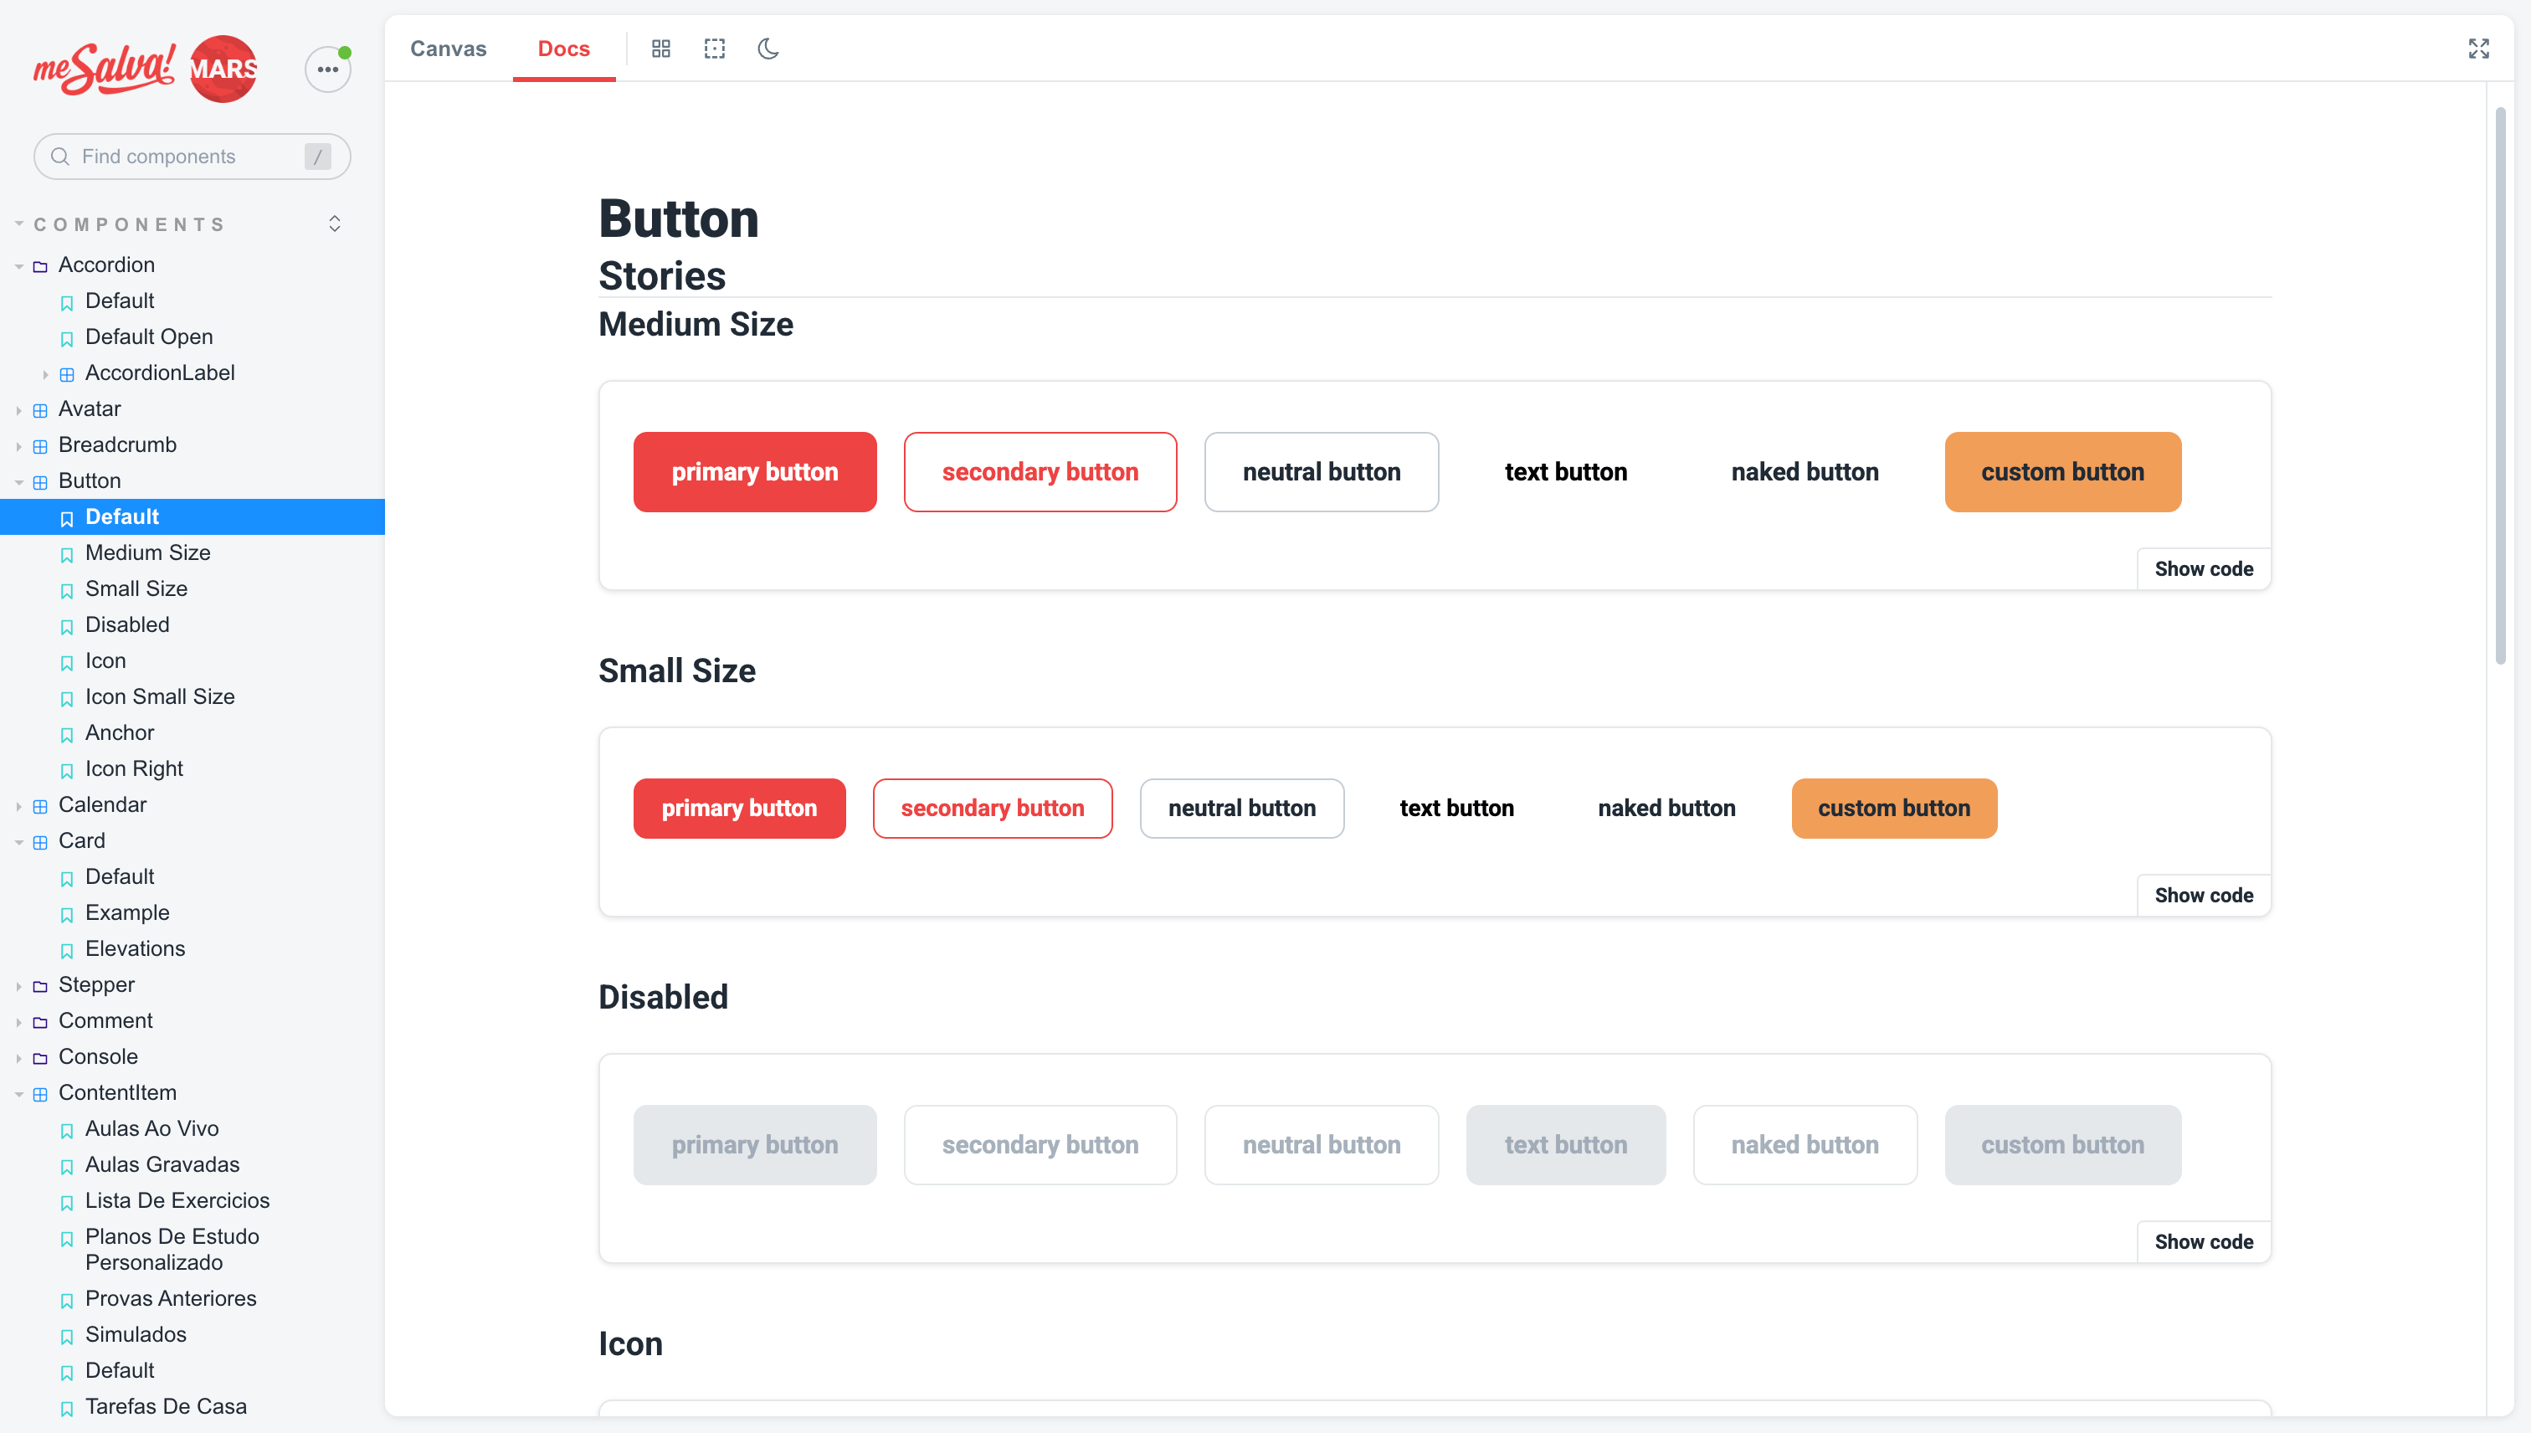Collapse the Button component tree

click(90, 480)
